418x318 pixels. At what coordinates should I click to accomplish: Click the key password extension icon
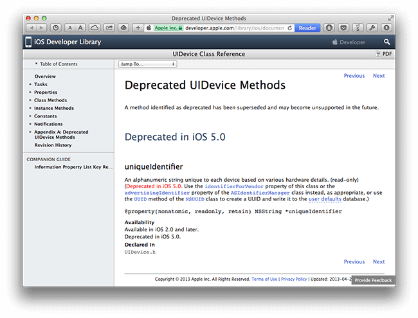pos(372,28)
